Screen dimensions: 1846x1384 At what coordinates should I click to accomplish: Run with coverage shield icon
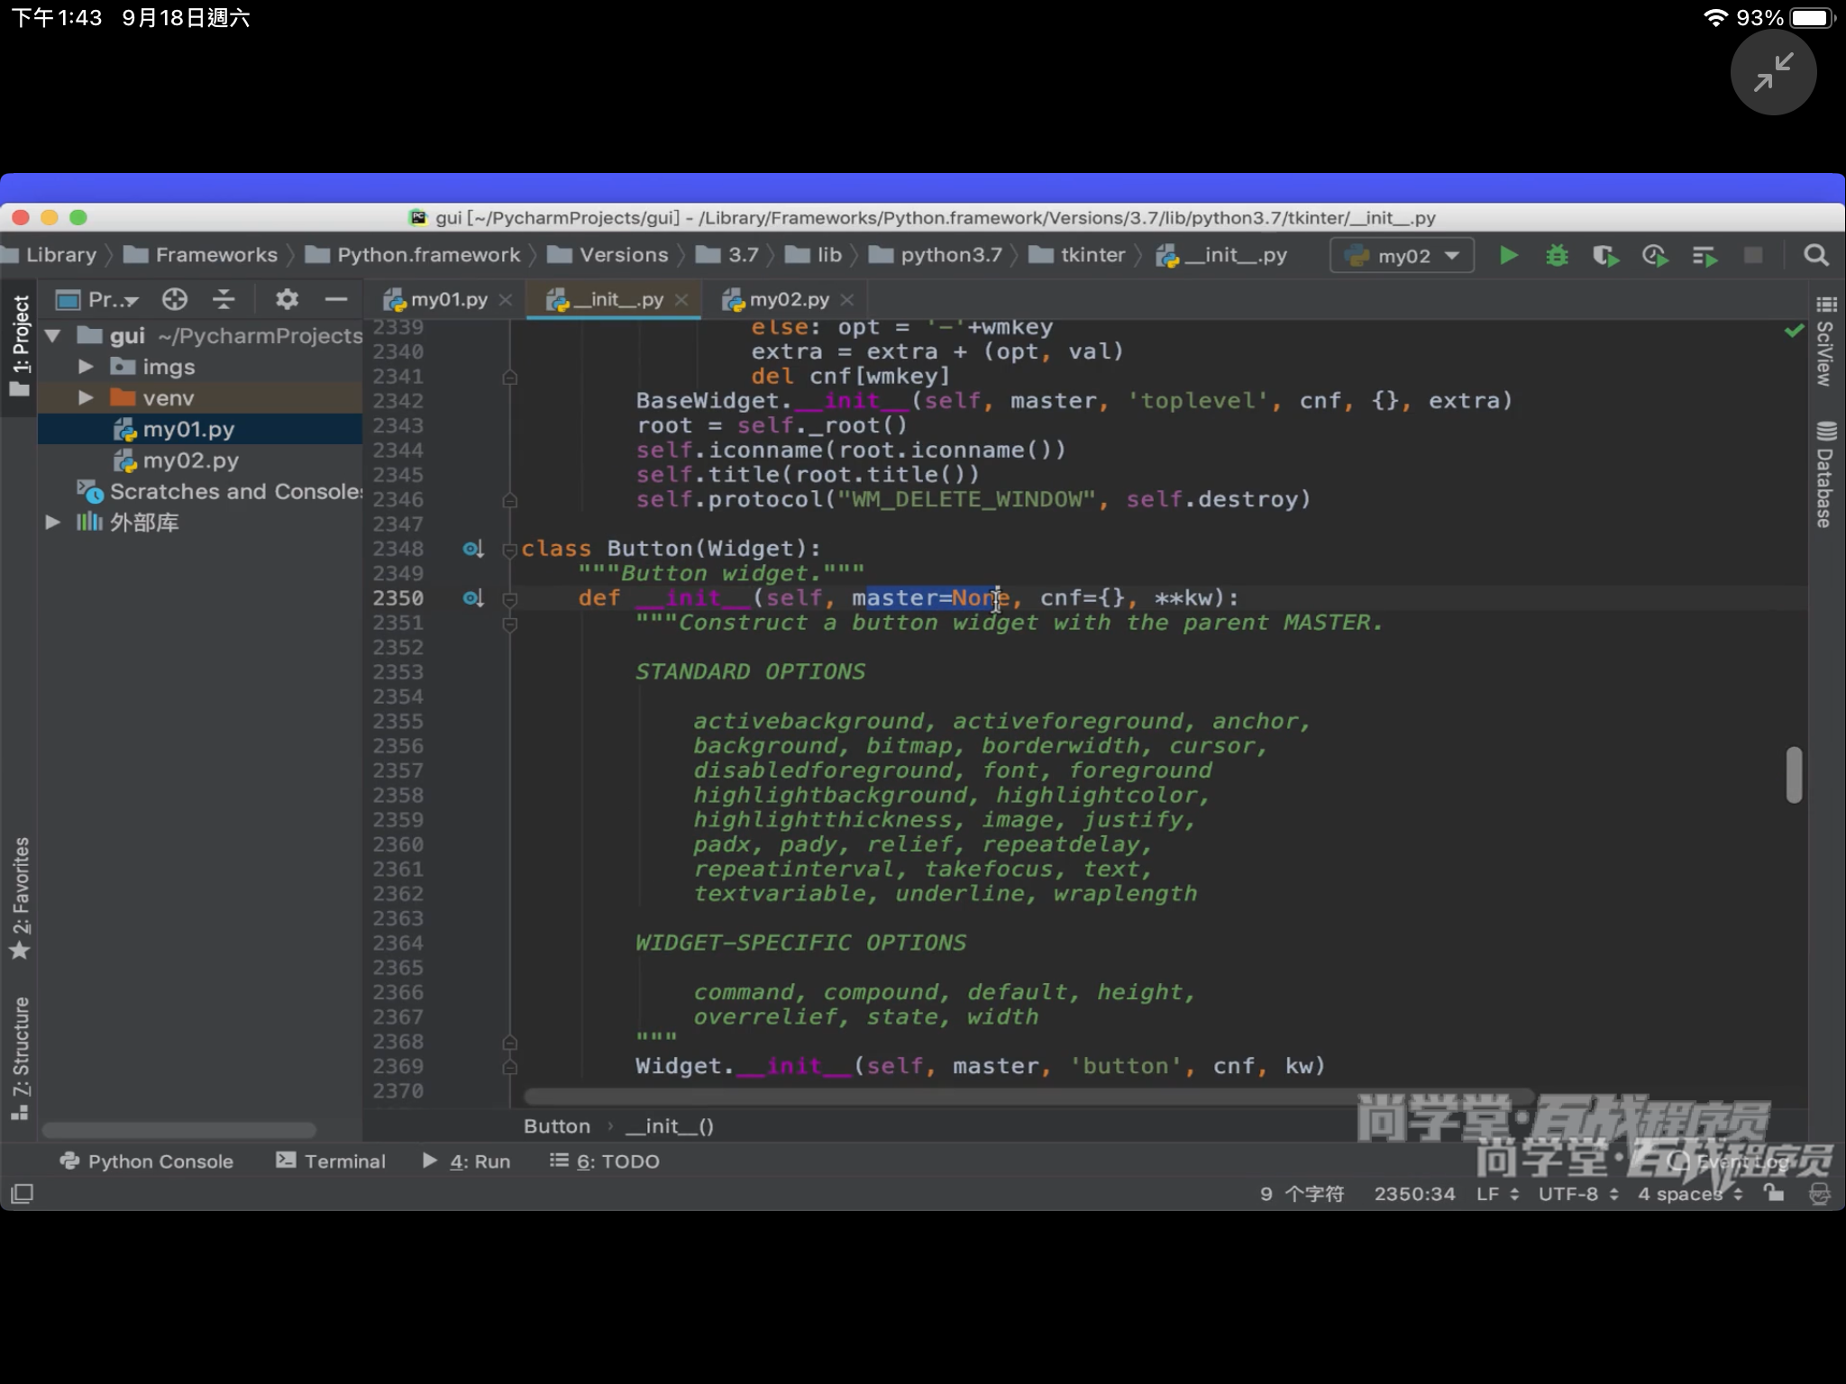[x=1605, y=256]
